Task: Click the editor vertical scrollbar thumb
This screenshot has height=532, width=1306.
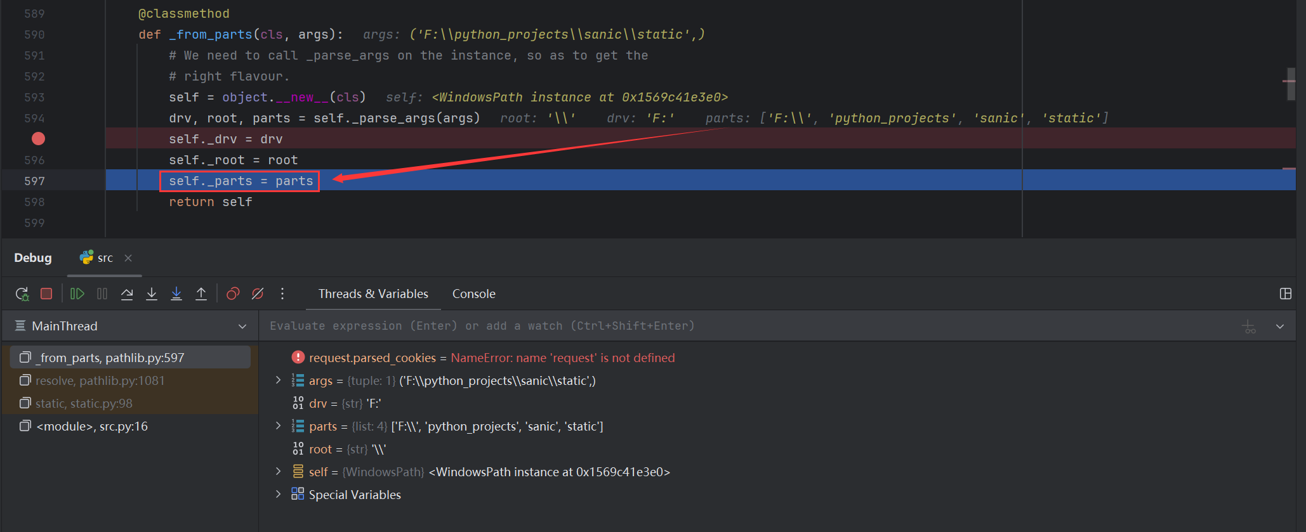Action: pyautogui.click(x=1290, y=84)
